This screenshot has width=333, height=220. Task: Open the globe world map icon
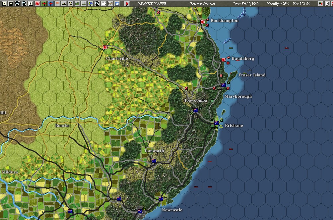click(x=91, y=3)
